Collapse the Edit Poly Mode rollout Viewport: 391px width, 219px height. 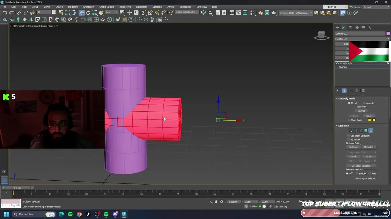[x=337, y=99]
